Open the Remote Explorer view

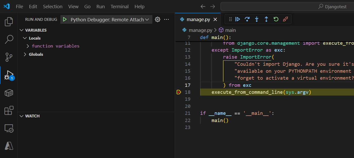(8, 128)
